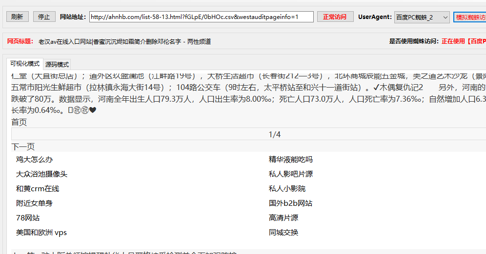Open the UserAgent dropdown list
Screen dimensions: 486x254
click(422, 18)
